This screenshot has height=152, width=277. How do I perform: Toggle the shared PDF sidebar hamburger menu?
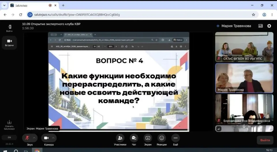click(x=52, y=47)
